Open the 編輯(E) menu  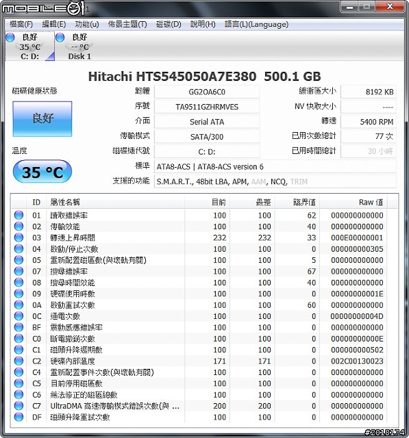[54, 25]
